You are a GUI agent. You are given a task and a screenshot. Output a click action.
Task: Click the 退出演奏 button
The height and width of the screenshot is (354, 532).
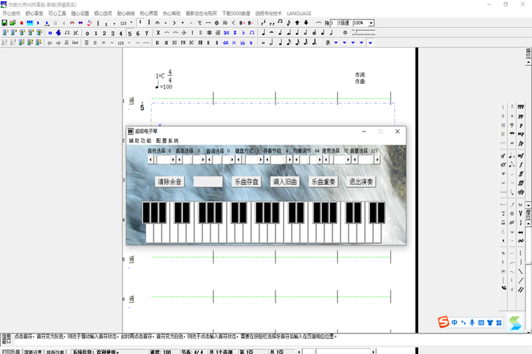pos(361,182)
